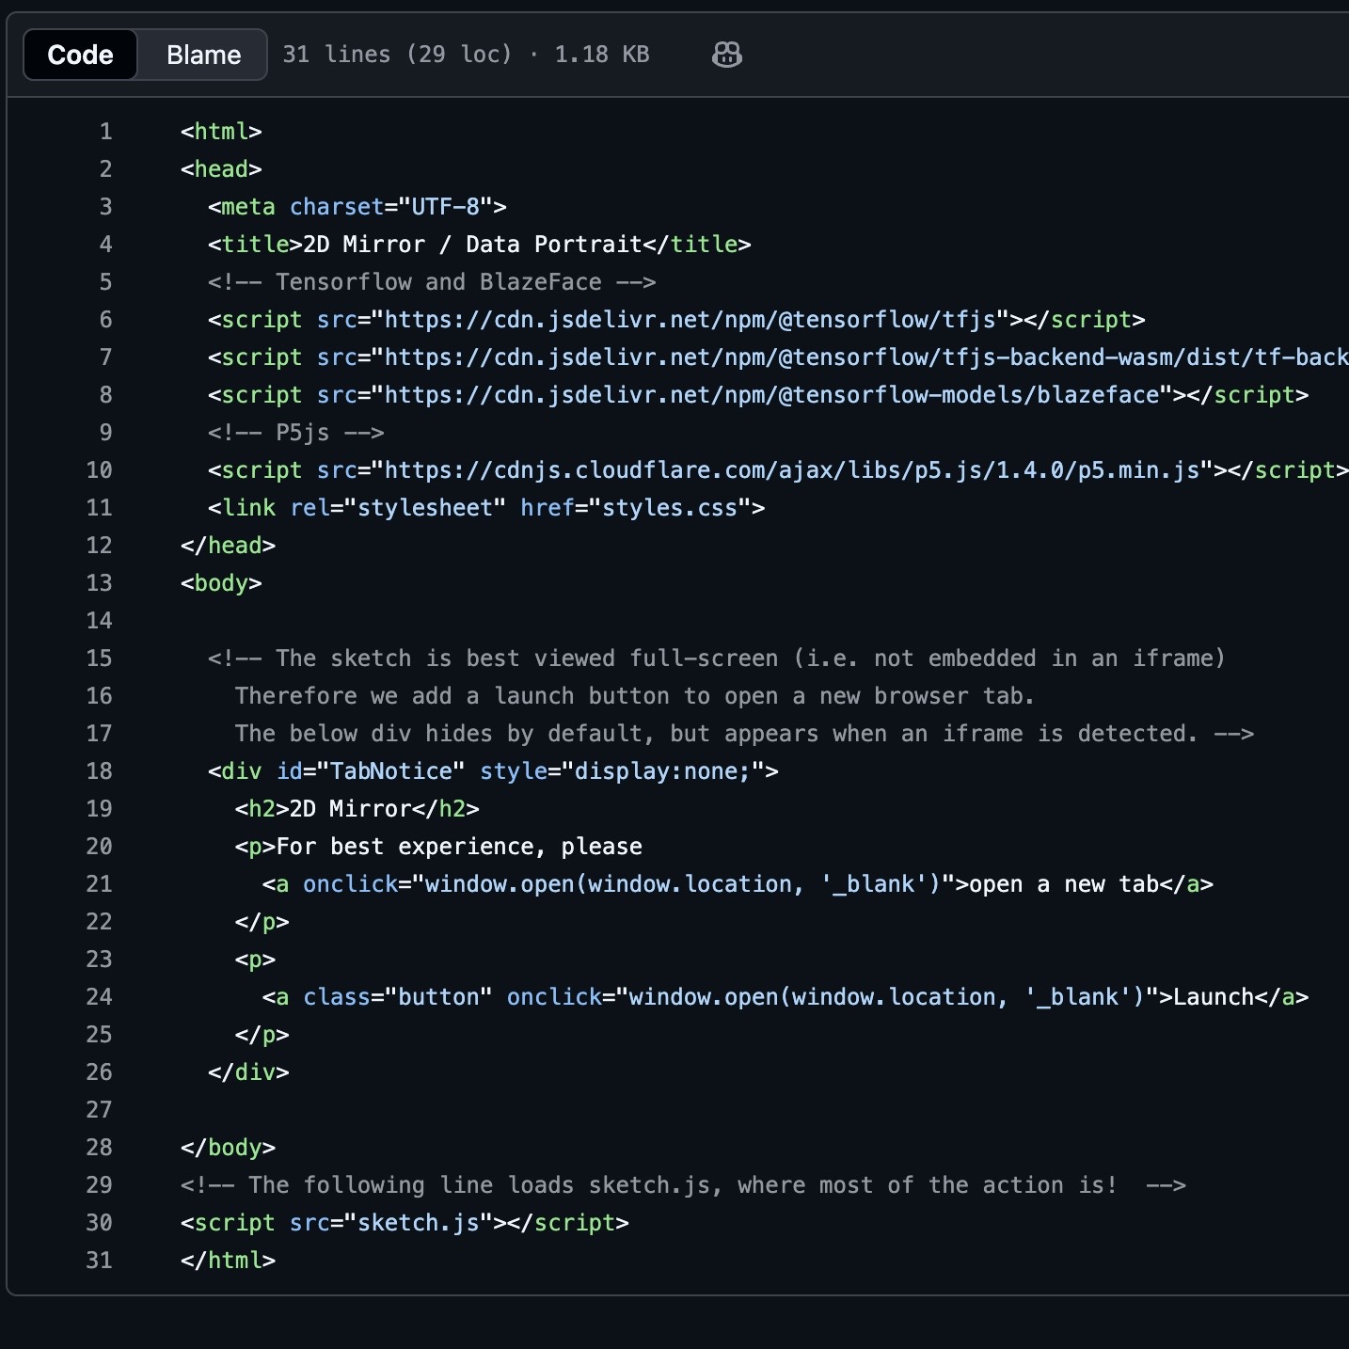Click the Launch anchor text on line 24
The width and height of the screenshot is (1349, 1349).
1214,997
